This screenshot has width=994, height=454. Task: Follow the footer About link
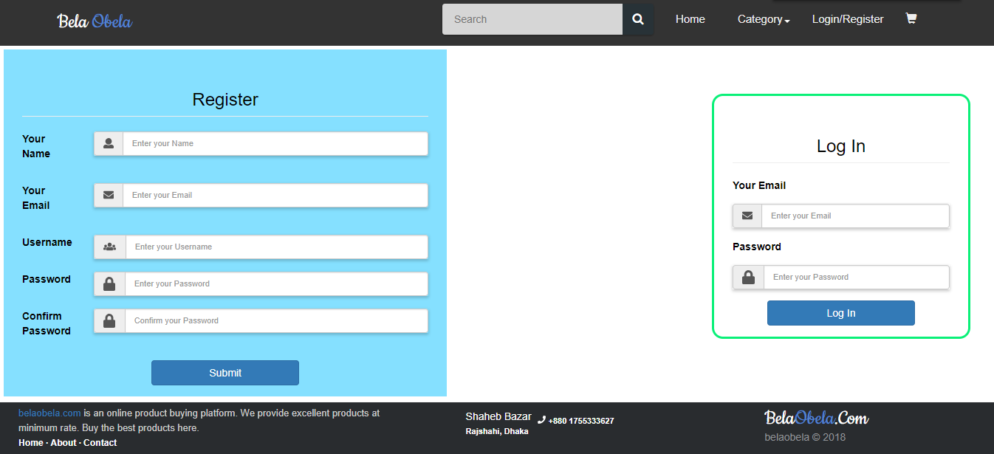click(x=64, y=443)
